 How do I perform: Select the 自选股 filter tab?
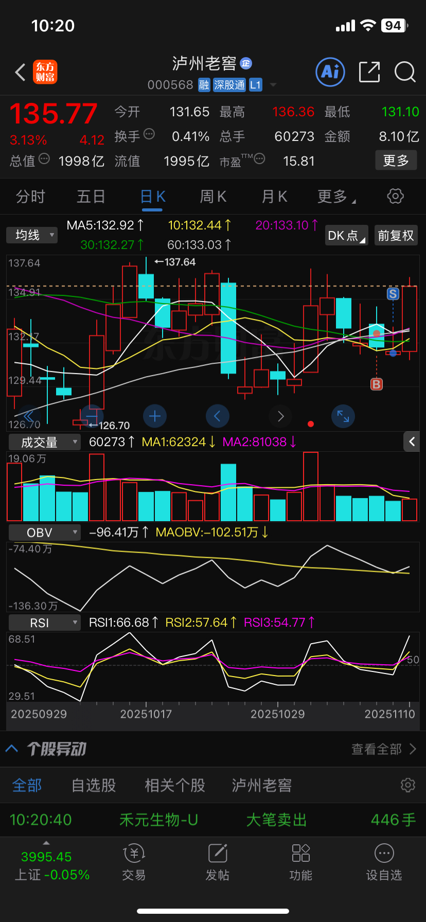94,785
